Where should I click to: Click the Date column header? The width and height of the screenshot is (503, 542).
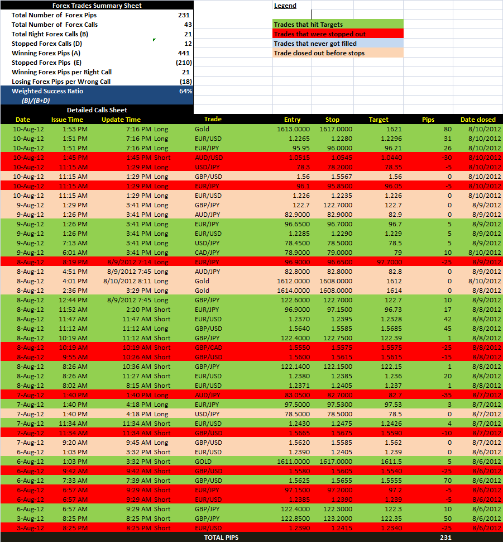(22, 120)
